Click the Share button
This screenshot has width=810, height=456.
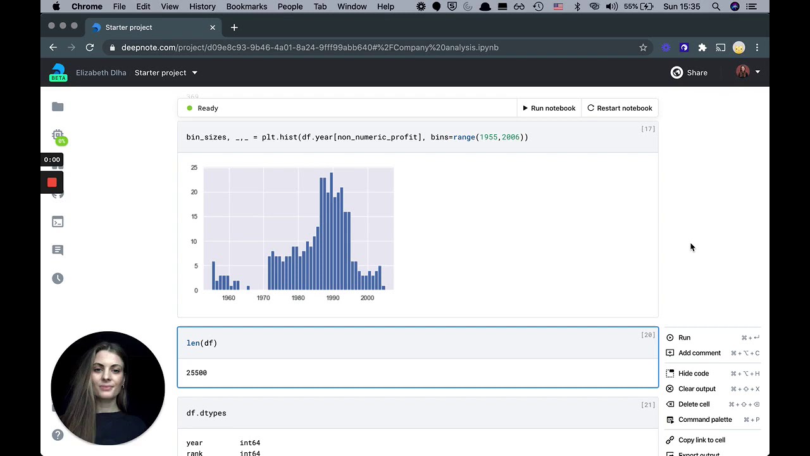tap(689, 73)
